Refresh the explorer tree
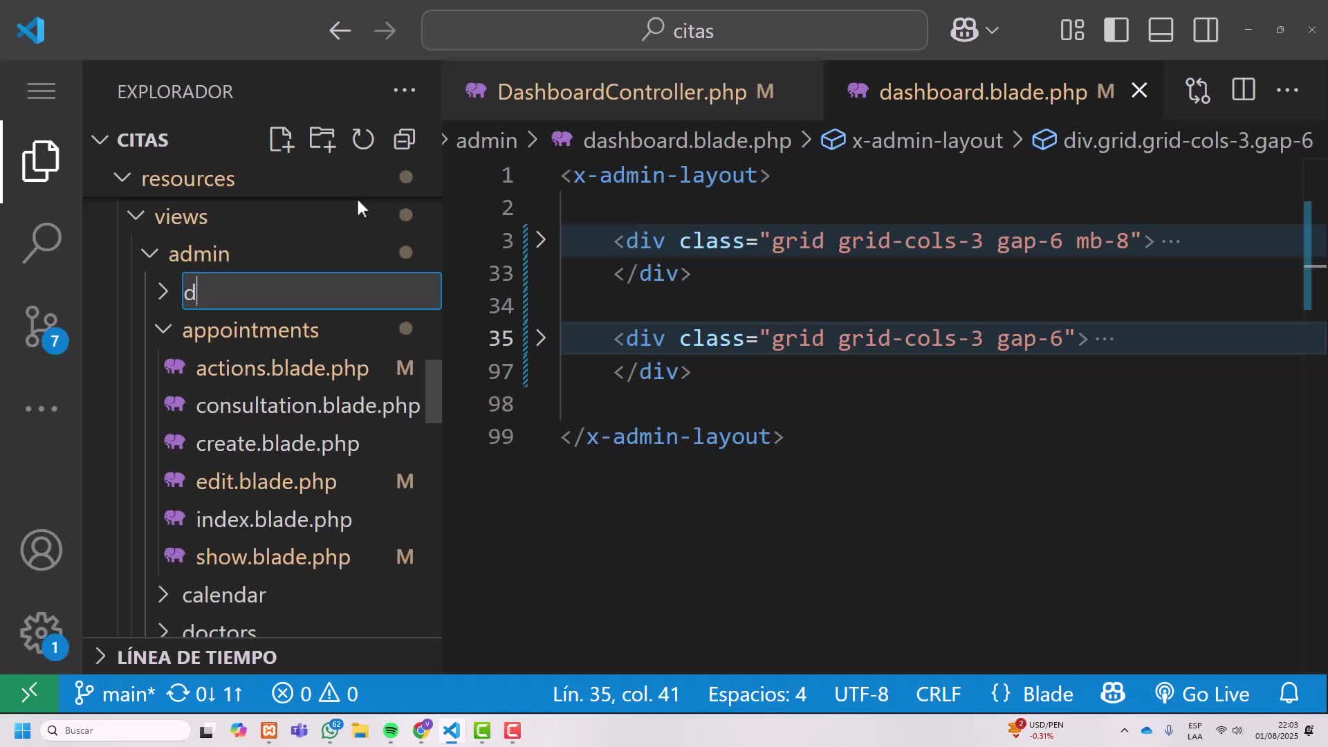The height and width of the screenshot is (747, 1328). pyautogui.click(x=363, y=139)
